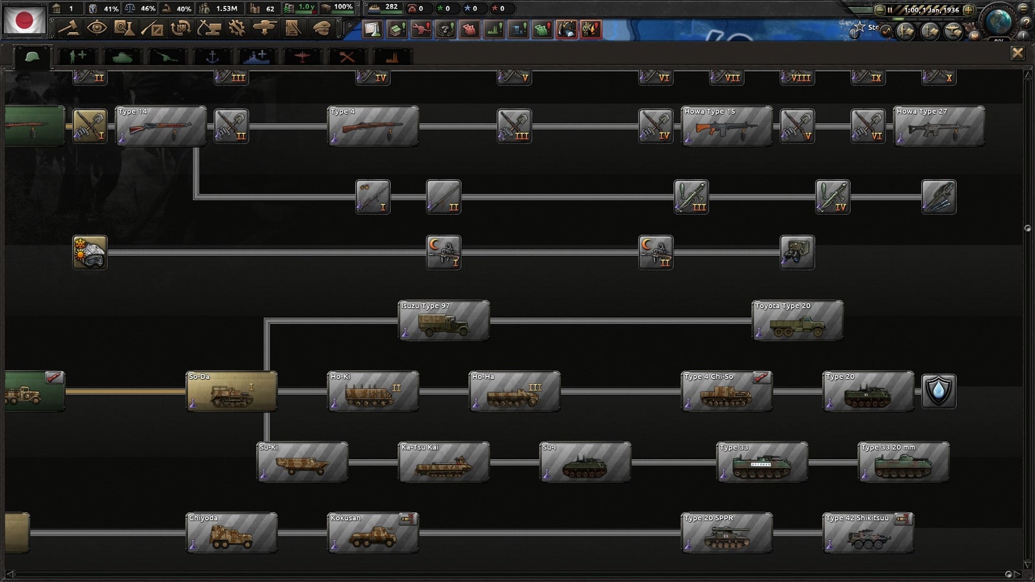
Task: Increase game speed with plus control
Action: coord(968,10)
